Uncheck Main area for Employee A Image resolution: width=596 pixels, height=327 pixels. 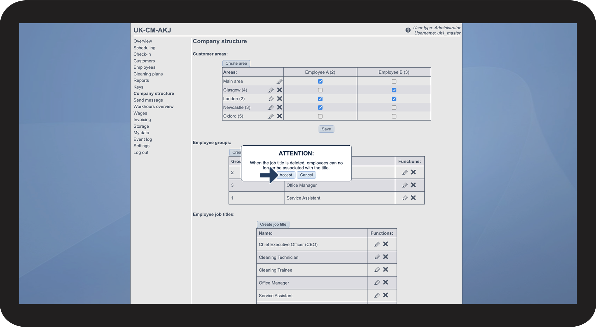[320, 81]
